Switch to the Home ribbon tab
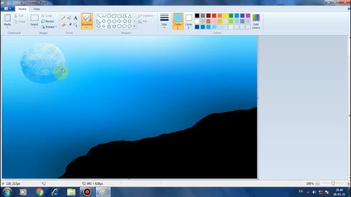The height and width of the screenshot is (197, 351). [22, 9]
